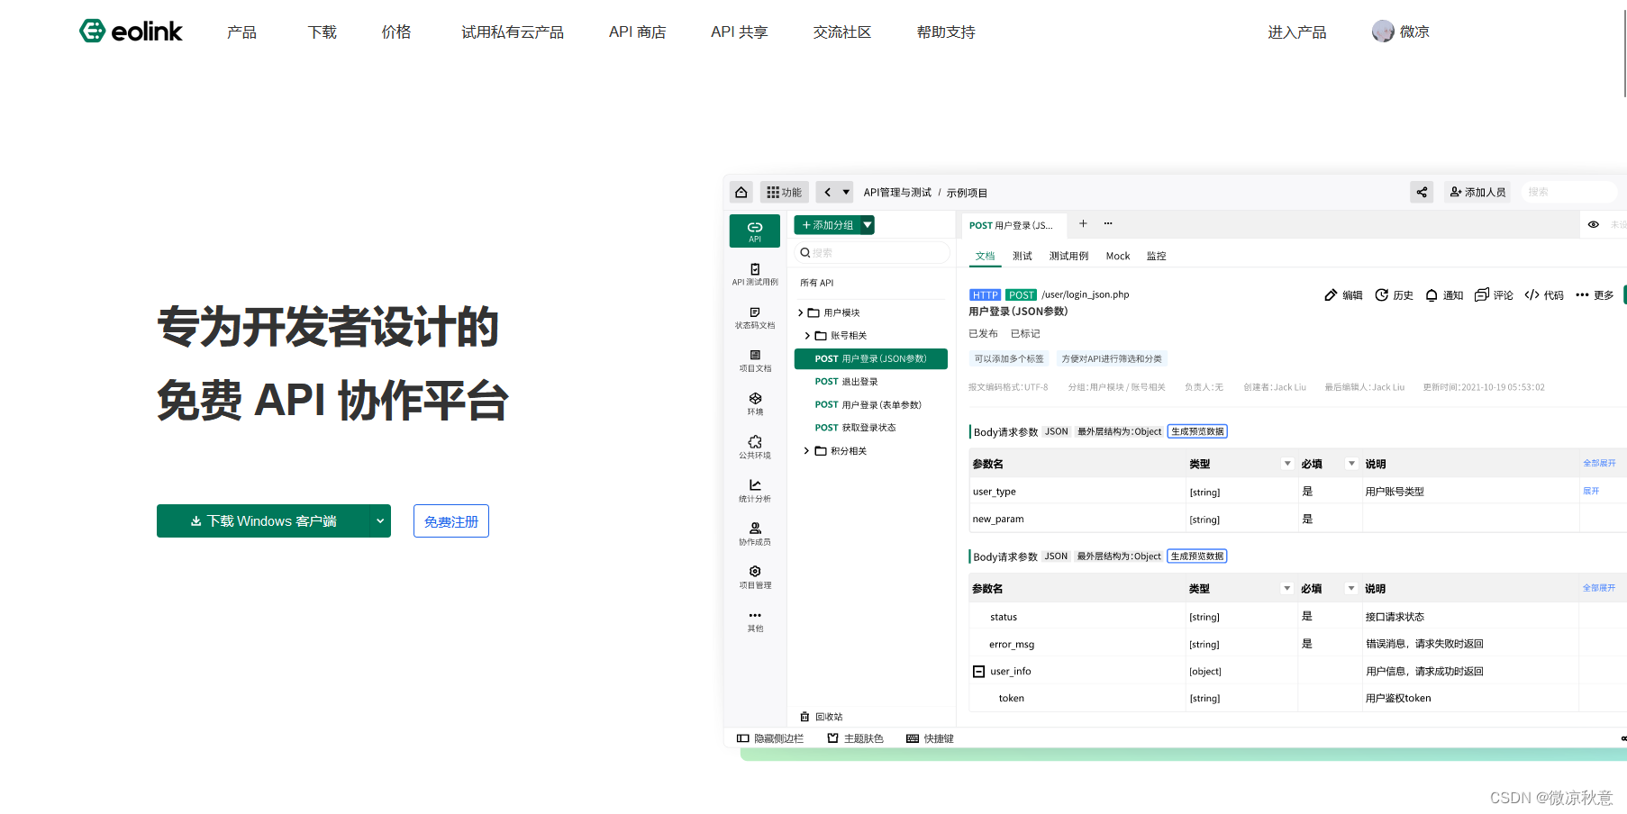This screenshot has height=814, width=1627.
Task: Click the share icon button
Action: coord(1422,192)
